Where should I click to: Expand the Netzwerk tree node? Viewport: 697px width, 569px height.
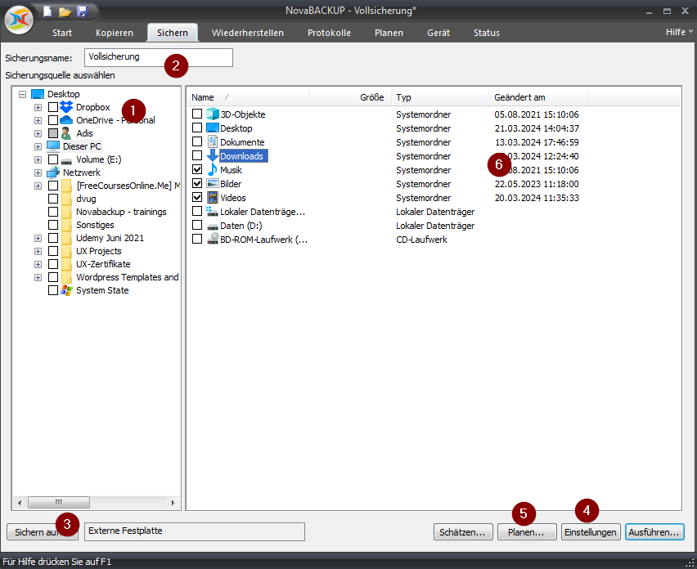click(x=38, y=172)
